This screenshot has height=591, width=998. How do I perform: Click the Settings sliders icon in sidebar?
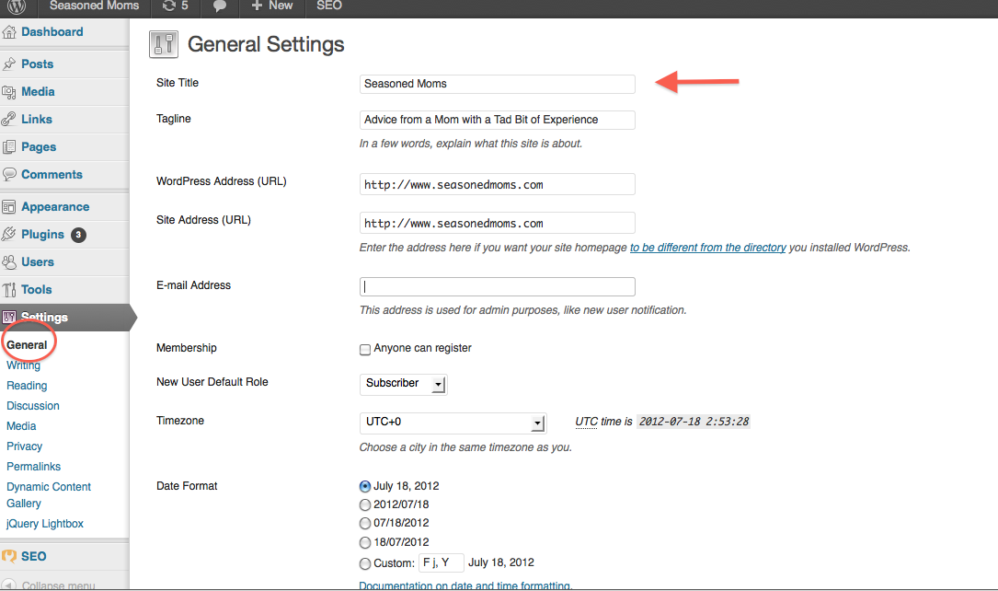(9, 317)
